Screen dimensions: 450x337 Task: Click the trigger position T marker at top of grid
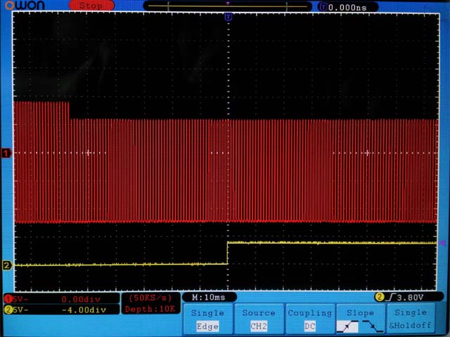tap(229, 17)
